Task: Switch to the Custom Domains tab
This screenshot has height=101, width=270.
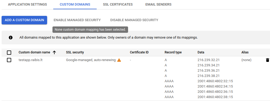Action: pyautogui.click(x=75, y=4)
